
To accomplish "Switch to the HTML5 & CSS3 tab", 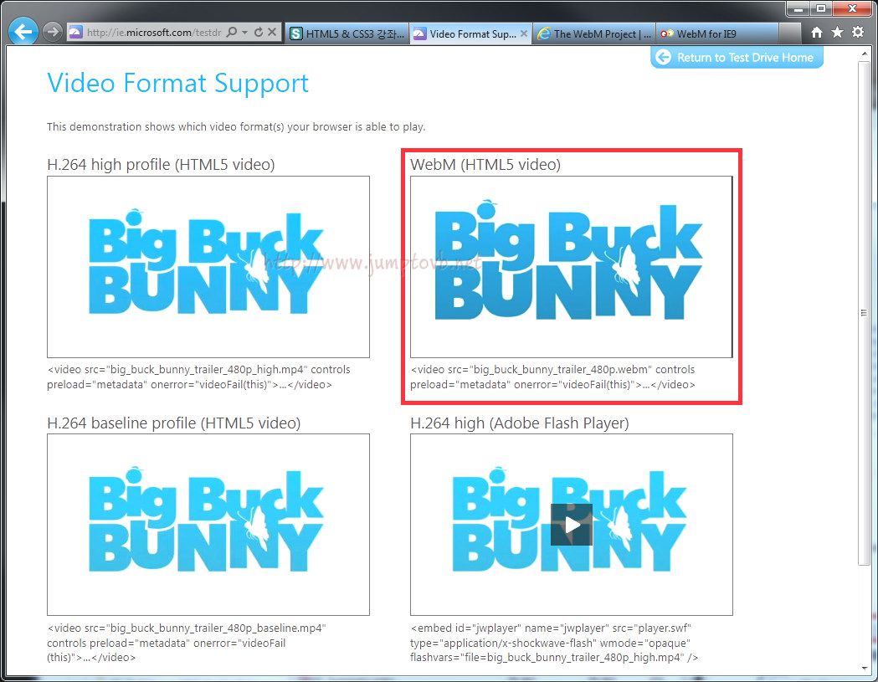I will point(347,33).
